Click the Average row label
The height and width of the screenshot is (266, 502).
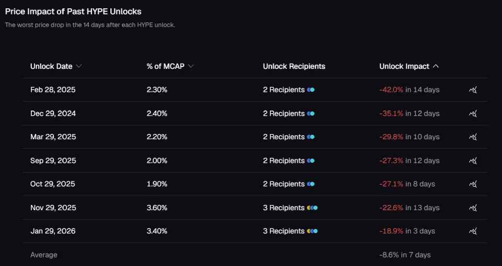click(44, 255)
